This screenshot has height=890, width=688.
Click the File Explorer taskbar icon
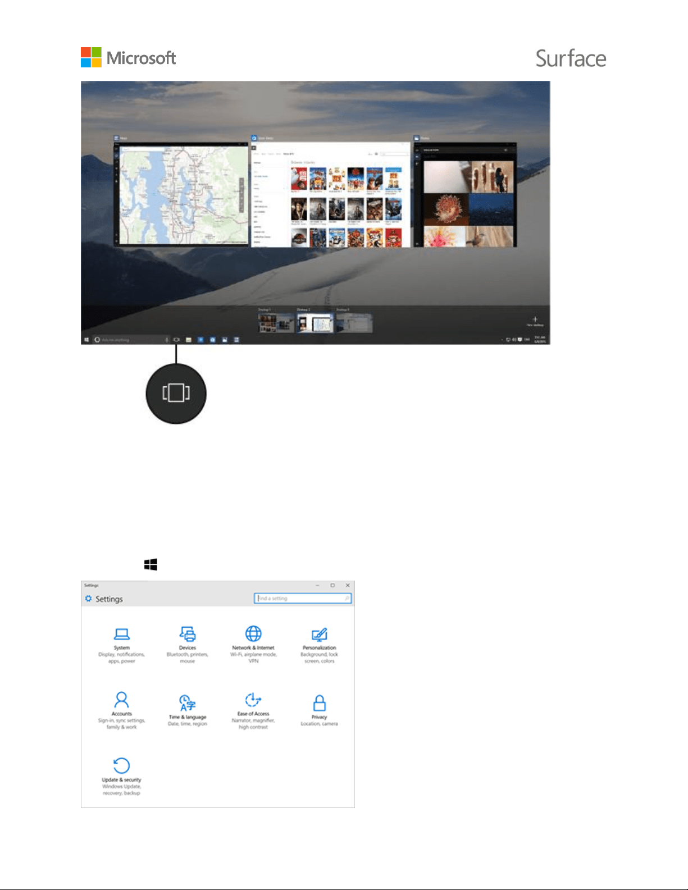pyautogui.click(x=189, y=340)
